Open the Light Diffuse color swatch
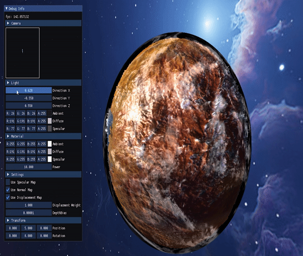The height and width of the screenshot is (256, 303). coord(49,121)
